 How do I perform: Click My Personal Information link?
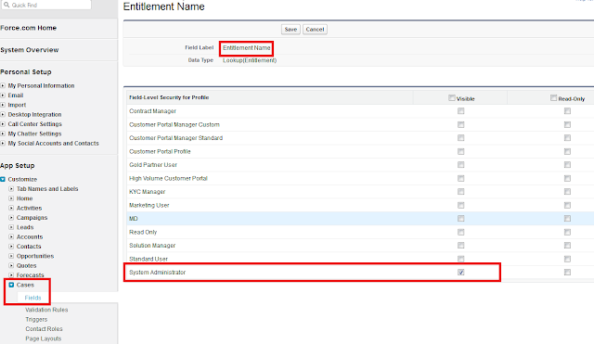[x=41, y=86]
